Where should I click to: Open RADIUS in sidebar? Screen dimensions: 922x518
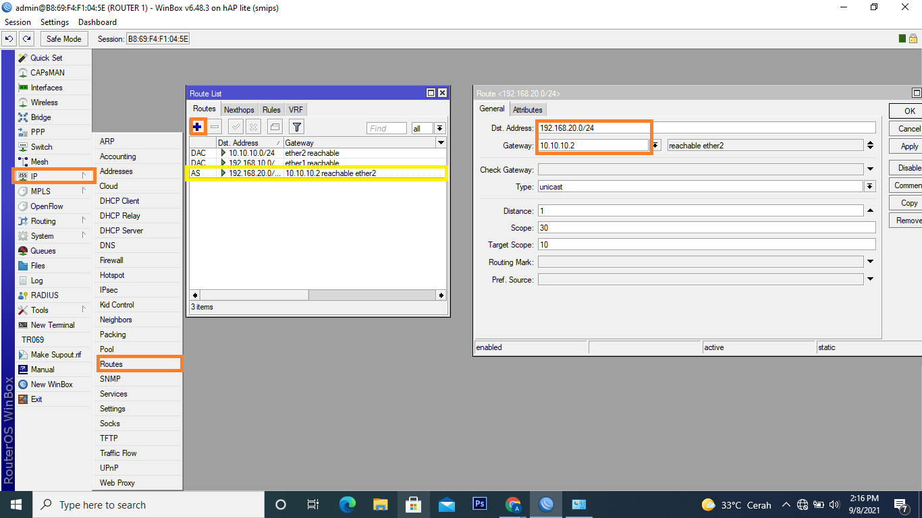point(53,295)
